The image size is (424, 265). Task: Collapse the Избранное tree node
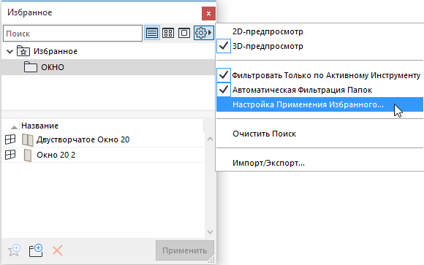(10, 51)
